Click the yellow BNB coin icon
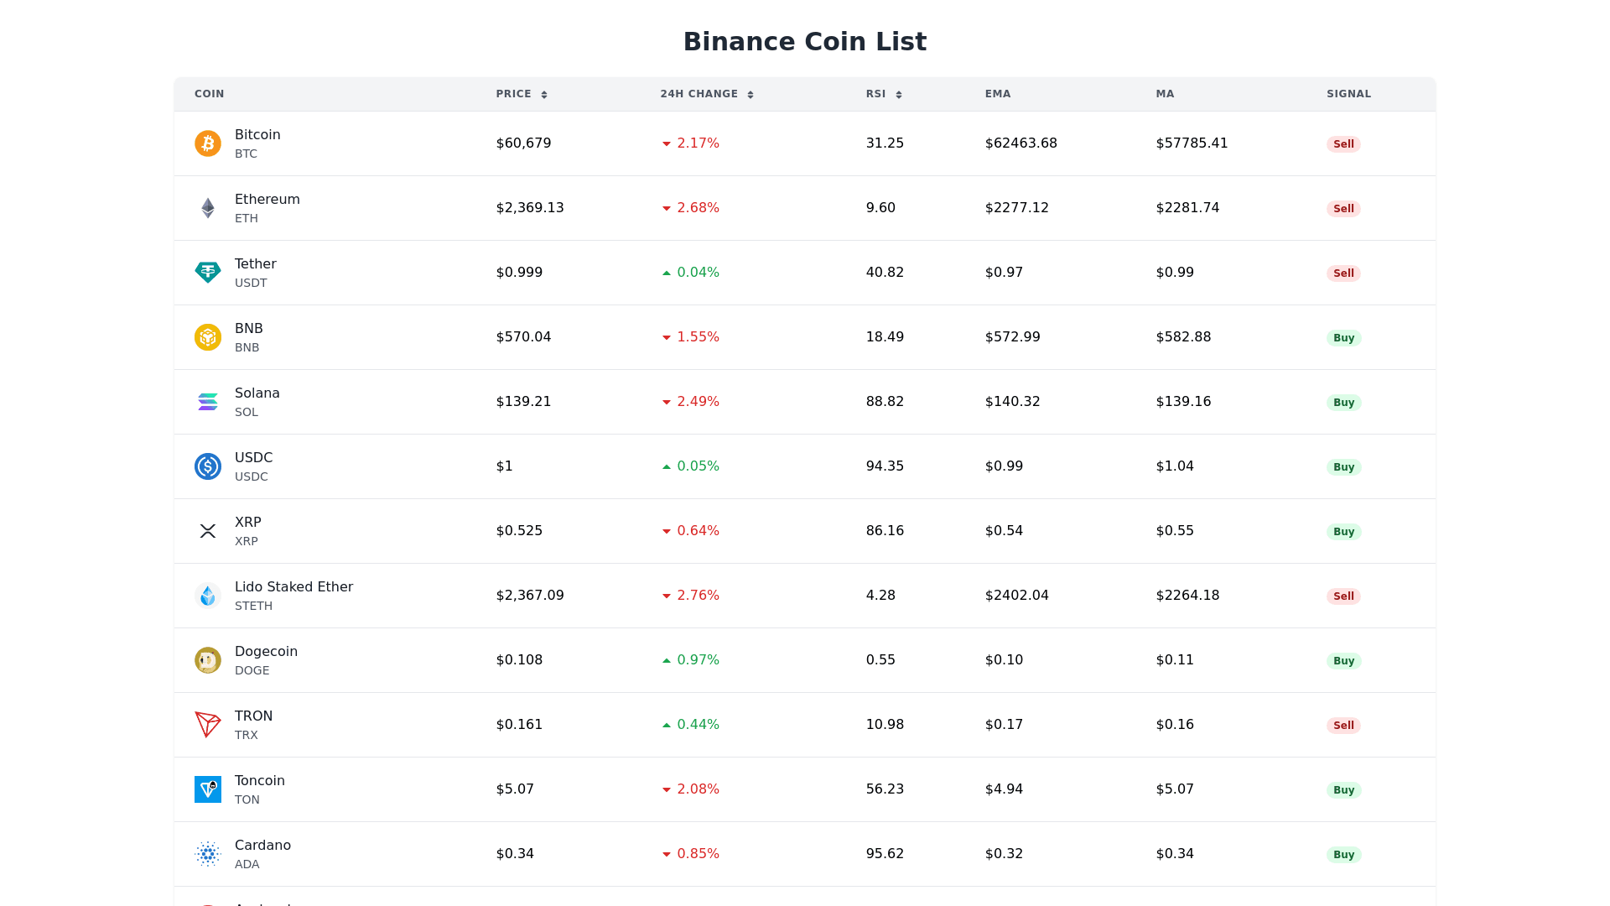The image size is (1610, 906). pyautogui.click(x=208, y=337)
